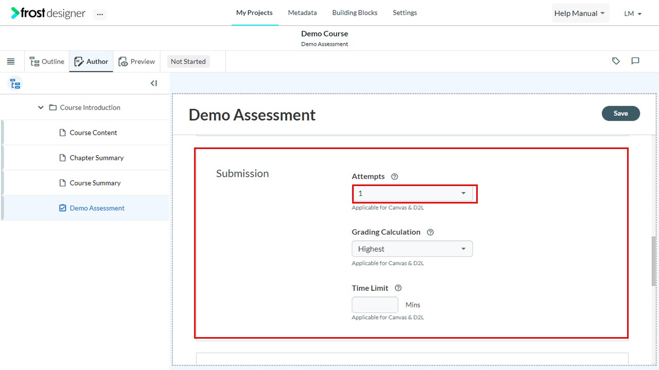Click the Course Introduction folder label

(x=90, y=108)
